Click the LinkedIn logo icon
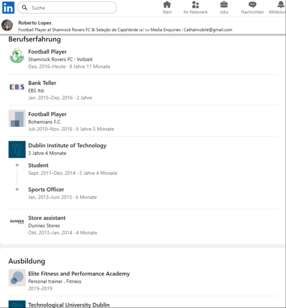 (8, 8)
